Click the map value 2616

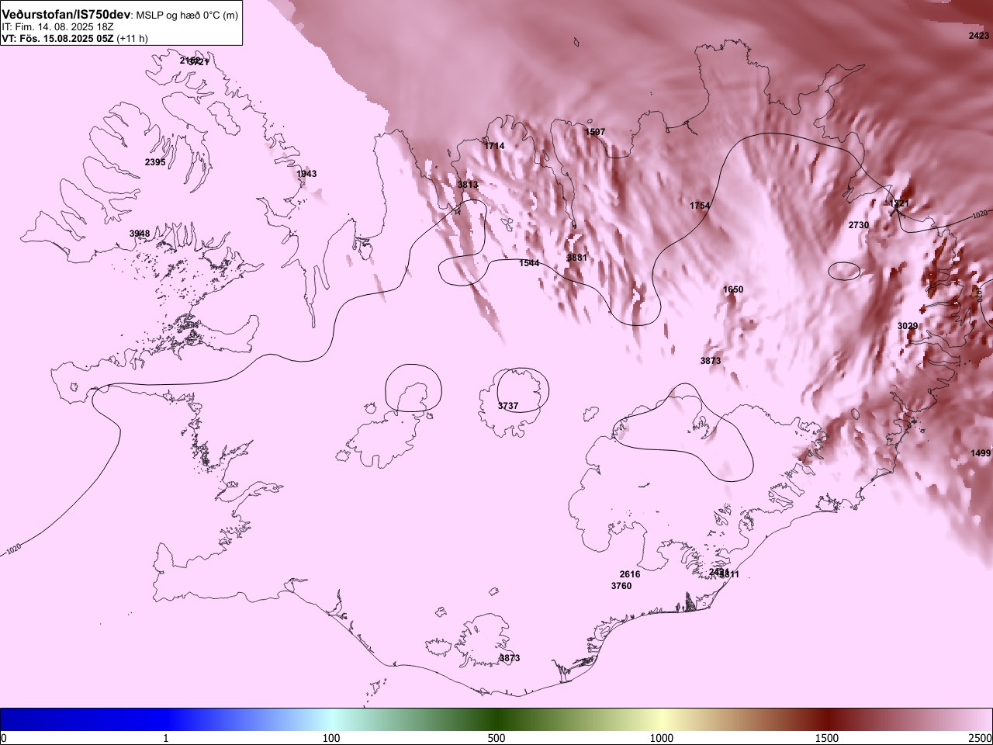tap(630, 574)
